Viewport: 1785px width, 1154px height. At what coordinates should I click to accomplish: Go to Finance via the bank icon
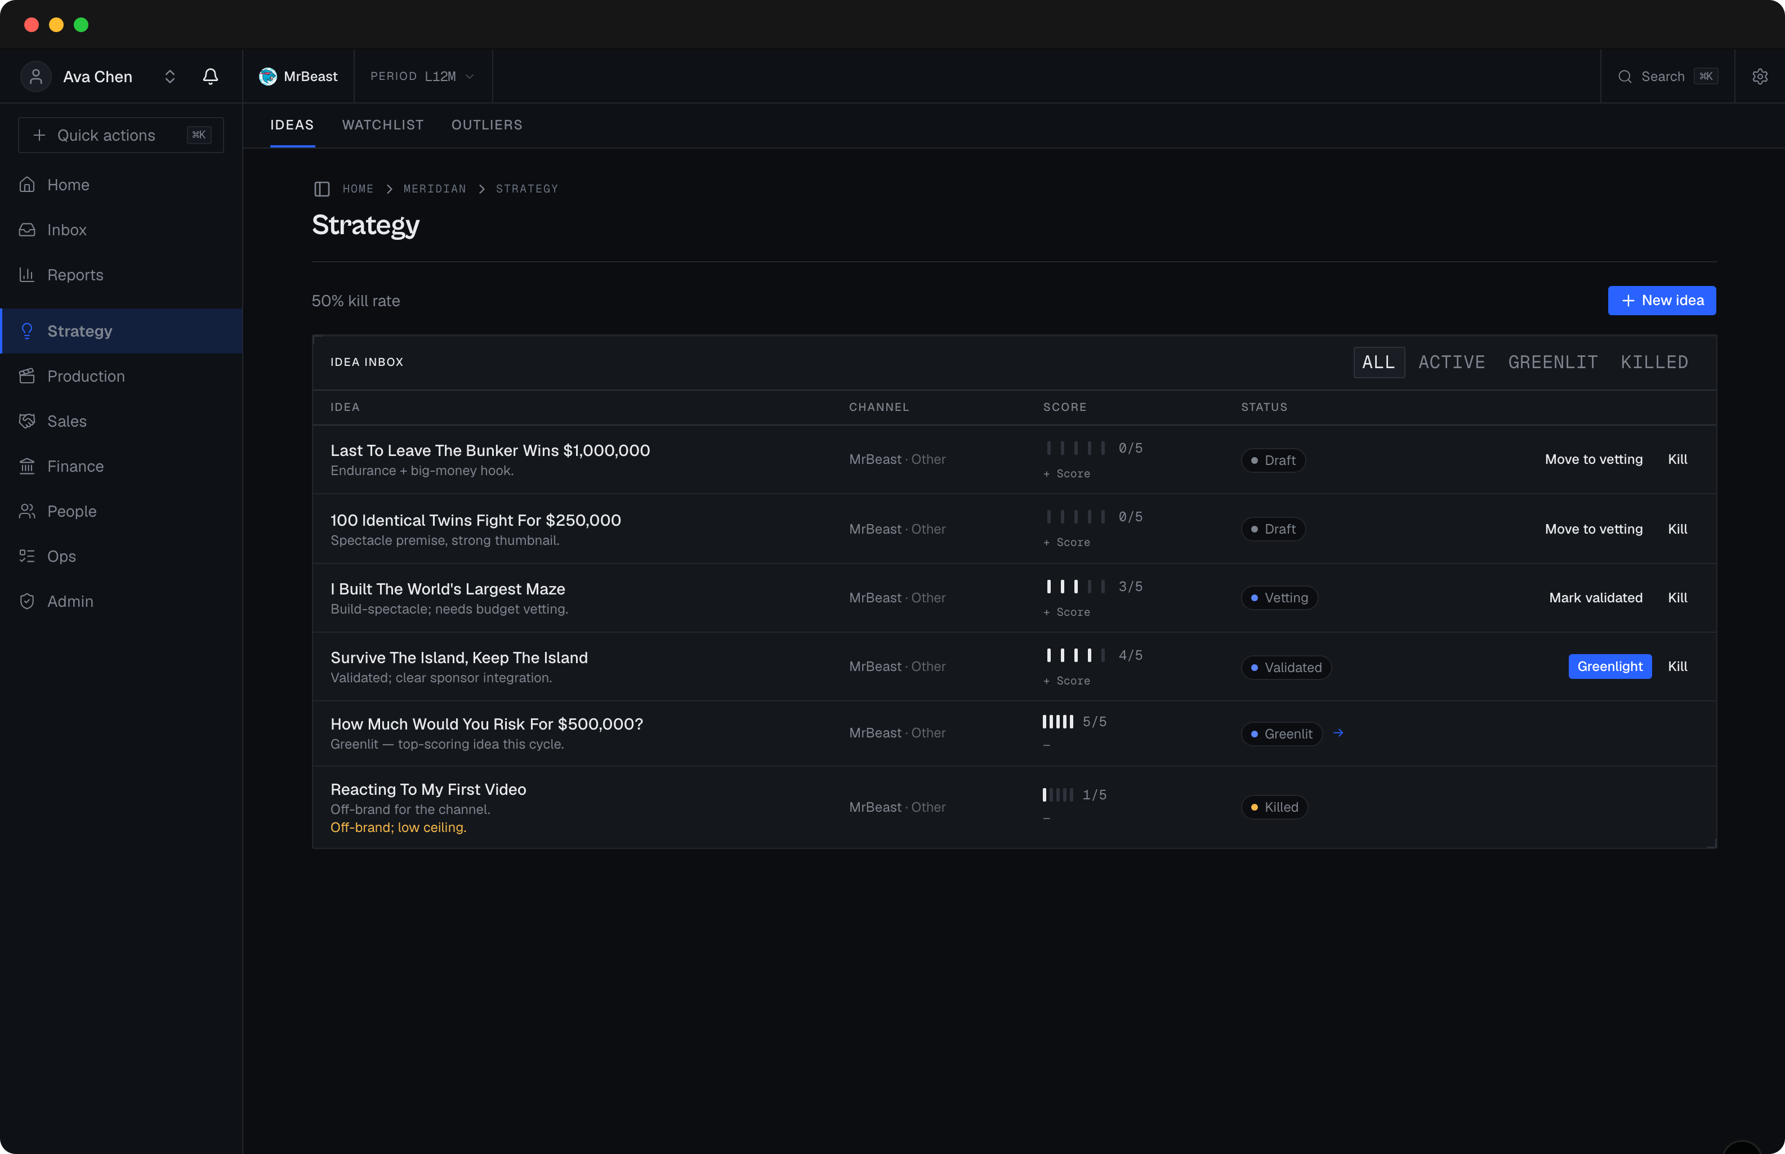27,466
